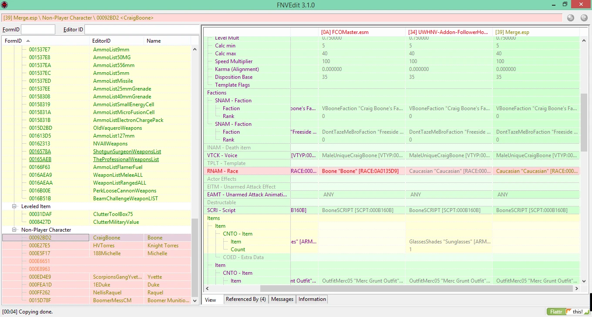
Task: Click the Items section label
Action: 213,218
